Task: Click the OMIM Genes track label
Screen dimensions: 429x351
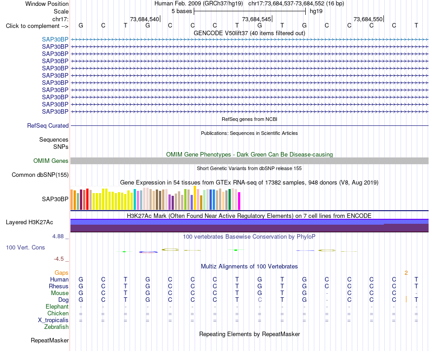Action: tap(51, 161)
